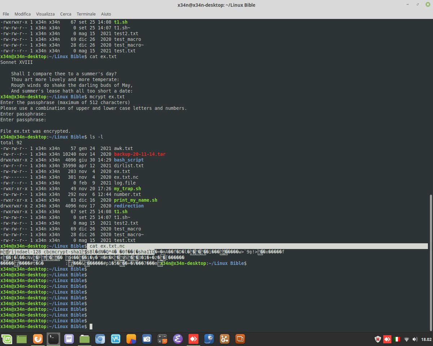Launch the Chromium browser from the taskbar
The image size is (433, 346).
100,339
